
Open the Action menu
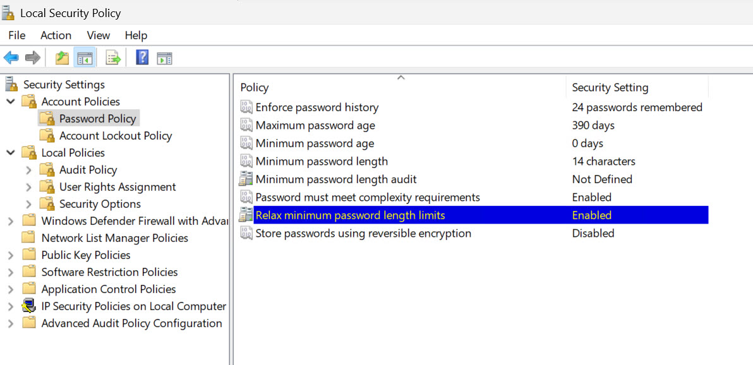56,35
